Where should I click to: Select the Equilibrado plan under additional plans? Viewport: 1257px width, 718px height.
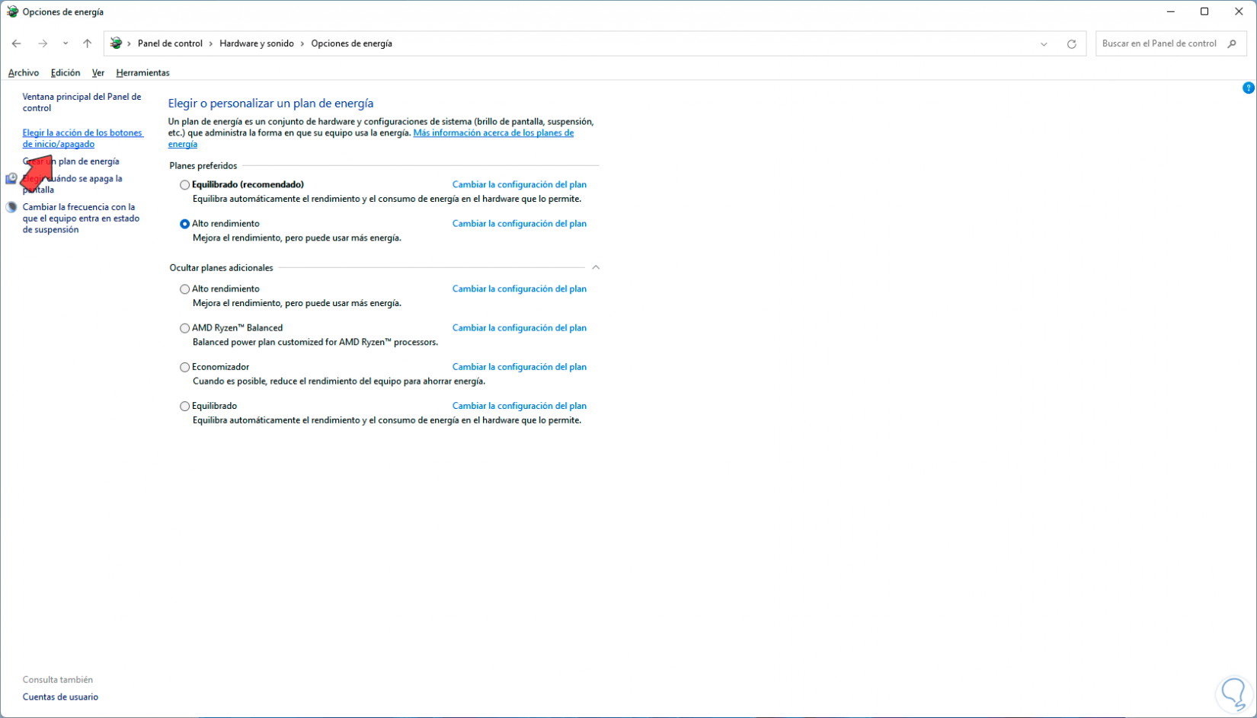tap(184, 407)
